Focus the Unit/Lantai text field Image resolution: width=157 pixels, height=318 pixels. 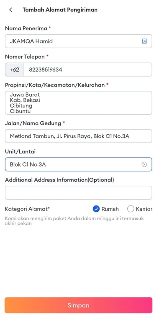tap(78, 164)
